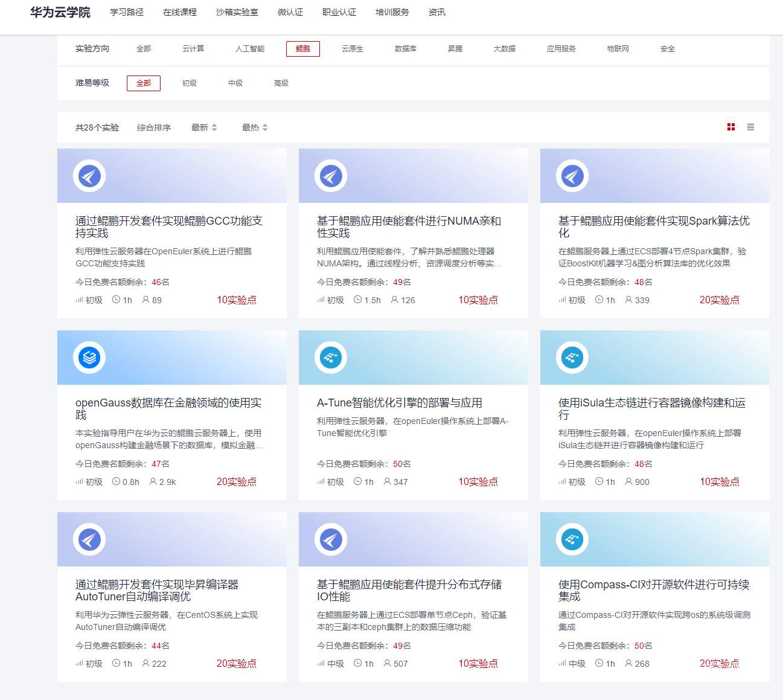The width and height of the screenshot is (783, 700).
Task: Open 基于鲲鹏应用使能套件提升分布式存储IO性能 experiment
Action: [x=409, y=591]
